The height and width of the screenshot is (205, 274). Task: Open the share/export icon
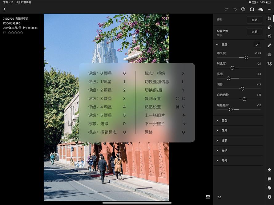(252, 9)
